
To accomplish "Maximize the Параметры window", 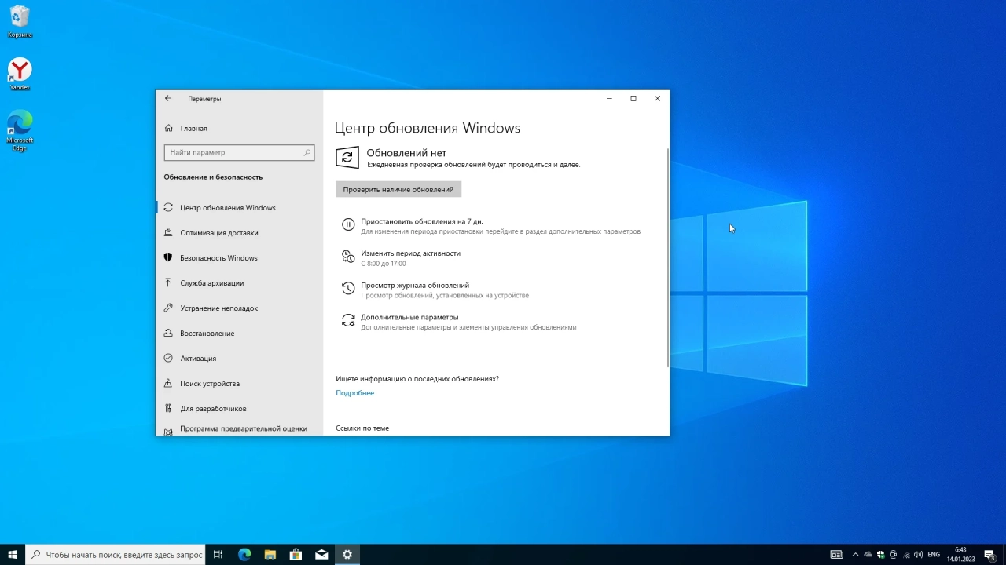I will point(633,99).
